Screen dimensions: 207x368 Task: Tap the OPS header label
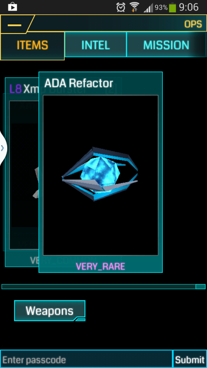pyautogui.click(x=193, y=24)
